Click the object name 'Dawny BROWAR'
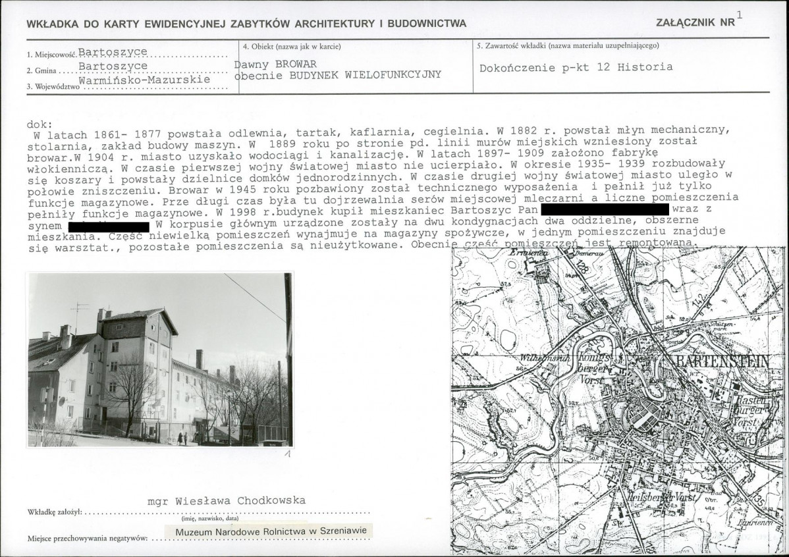Image resolution: width=789 pixels, height=557 pixels. point(277,64)
